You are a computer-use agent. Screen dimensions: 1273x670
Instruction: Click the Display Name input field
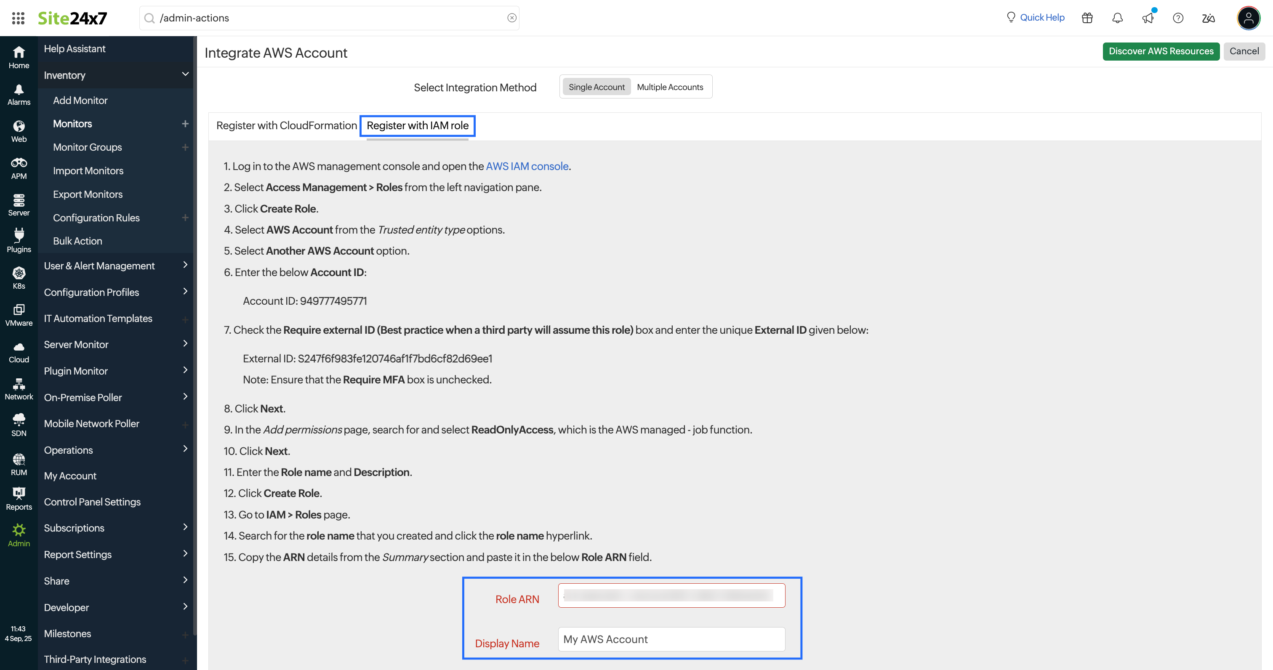click(x=671, y=639)
